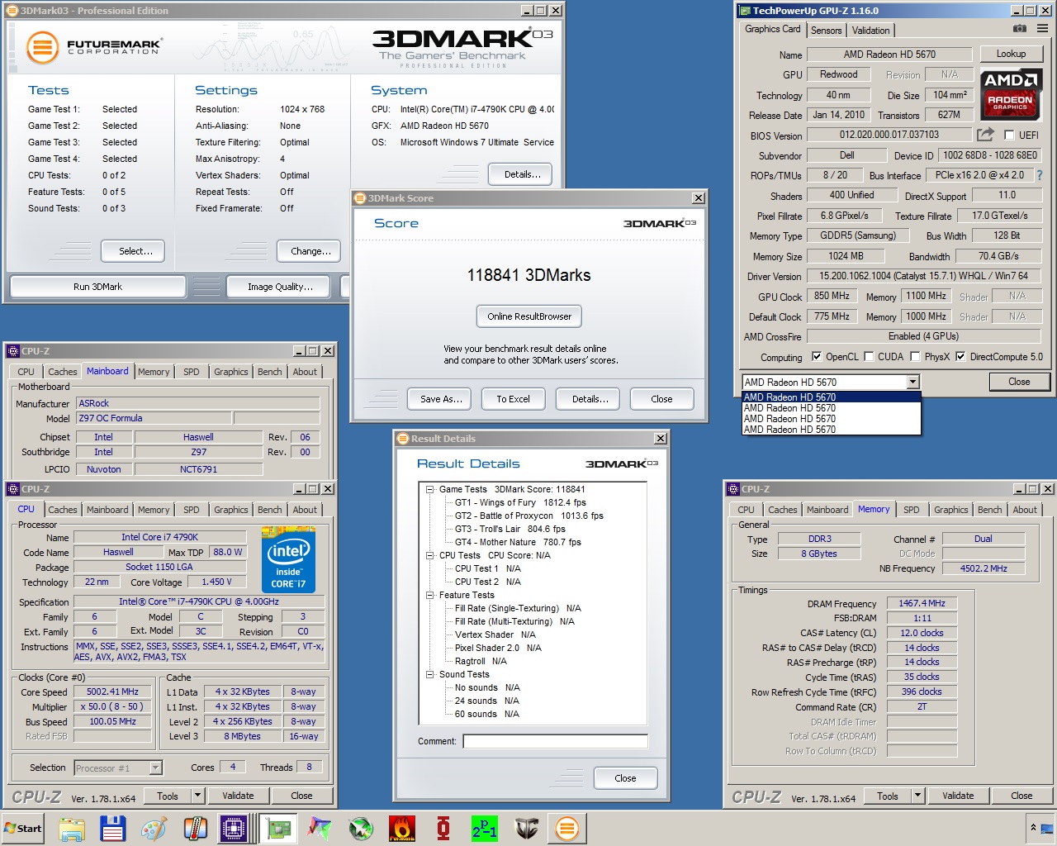Click the AMD Radeon Graphics logo

click(x=1011, y=94)
